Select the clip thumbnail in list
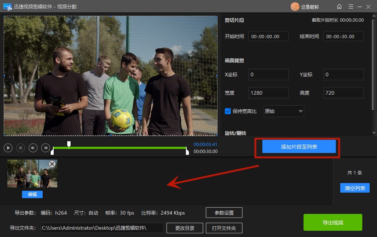The image size is (377, 237). [32, 174]
